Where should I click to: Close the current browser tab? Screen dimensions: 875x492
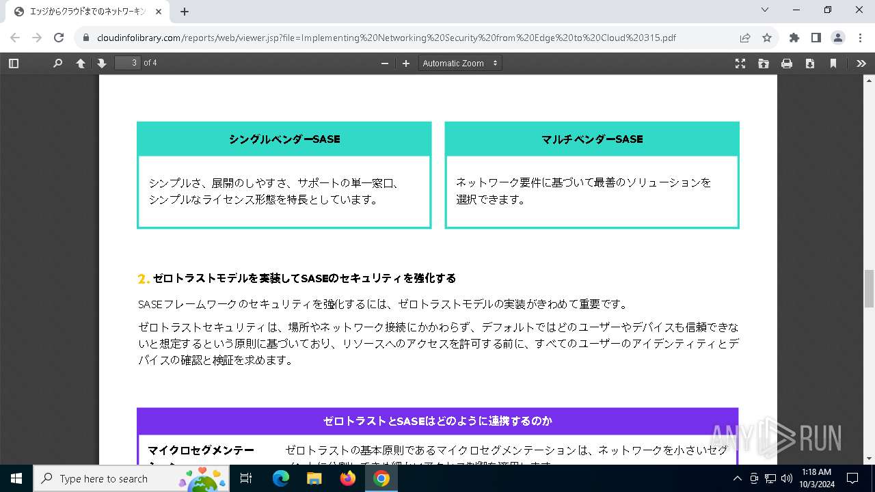159,12
